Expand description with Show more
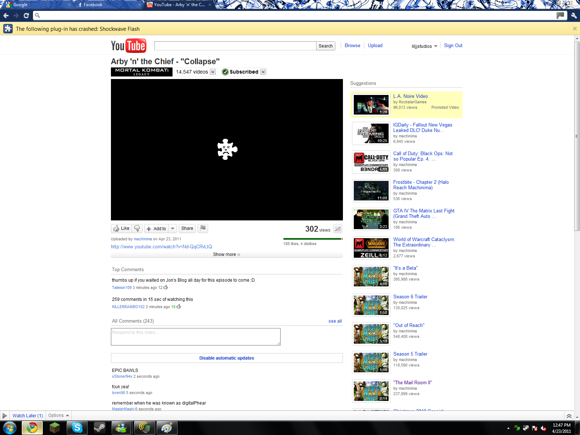580x435 pixels. click(227, 254)
